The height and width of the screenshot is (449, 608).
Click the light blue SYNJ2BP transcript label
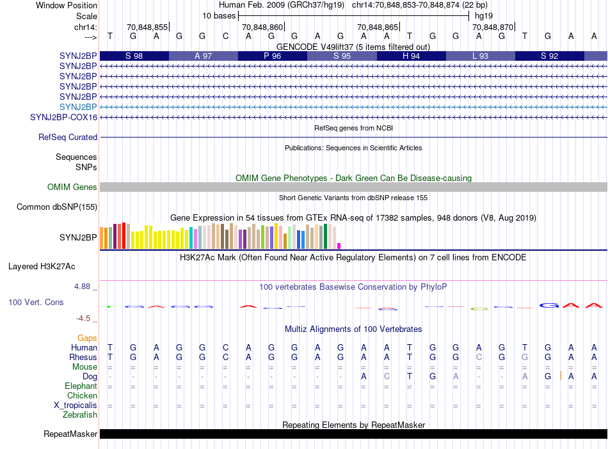coord(78,107)
